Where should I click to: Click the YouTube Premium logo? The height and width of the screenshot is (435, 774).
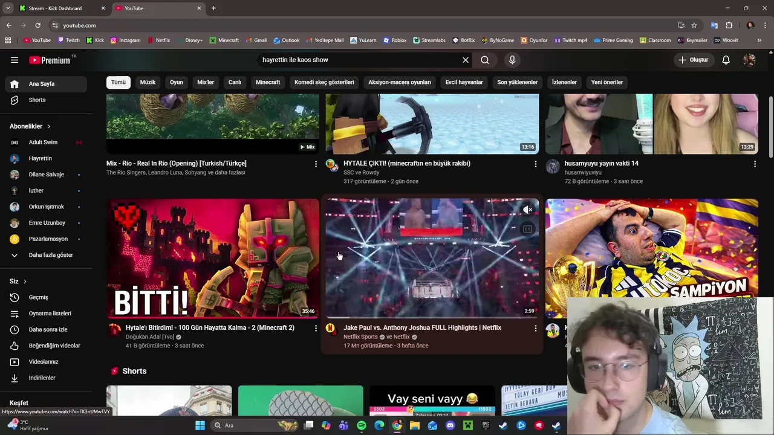coord(50,60)
